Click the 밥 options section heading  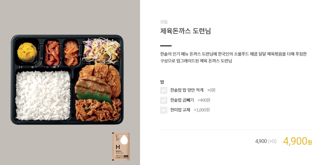click(162, 82)
